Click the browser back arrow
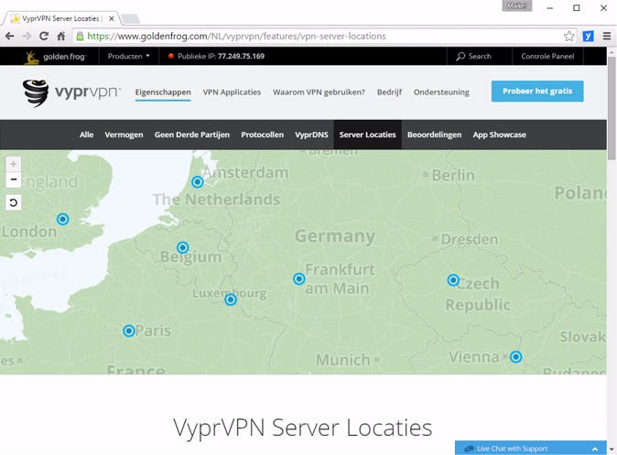Screen dimensions: 617x455 9,37
